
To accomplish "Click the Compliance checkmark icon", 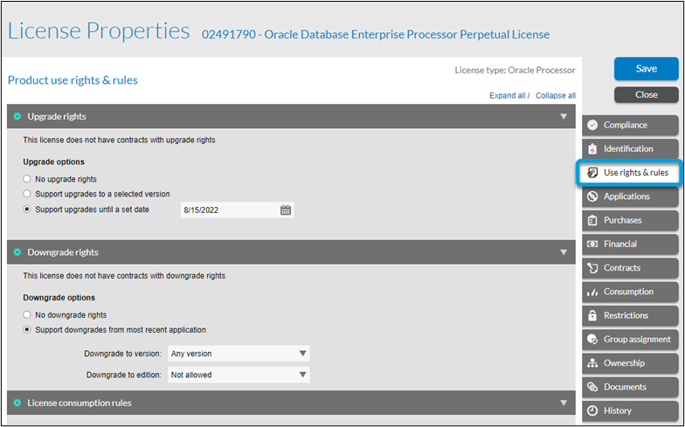I will [x=592, y=125].
